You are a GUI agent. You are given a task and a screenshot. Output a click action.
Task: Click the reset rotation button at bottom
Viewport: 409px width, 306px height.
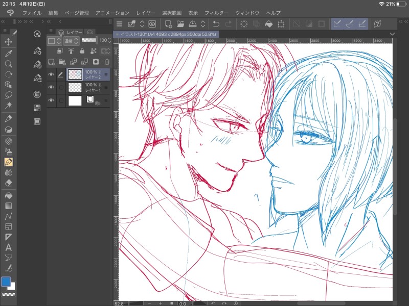[236, 303]
